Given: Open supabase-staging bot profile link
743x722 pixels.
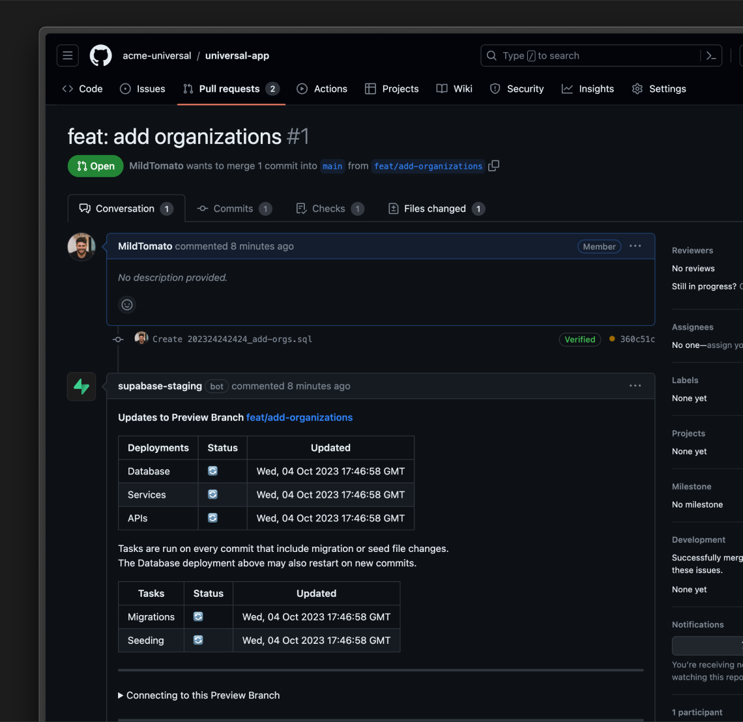Looking at the screenshot, I should click(160, 386).
